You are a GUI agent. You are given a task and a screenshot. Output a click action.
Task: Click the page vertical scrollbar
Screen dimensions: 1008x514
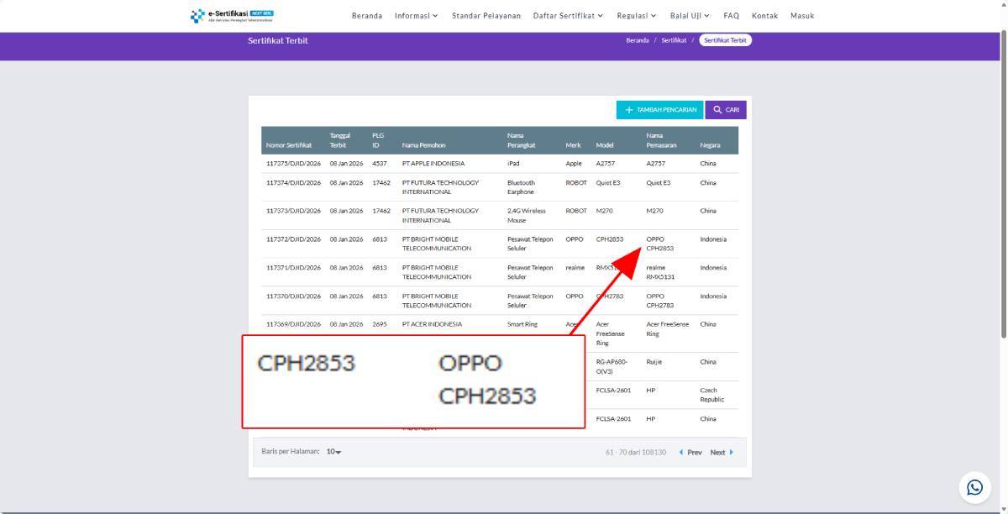point(1004,185)
